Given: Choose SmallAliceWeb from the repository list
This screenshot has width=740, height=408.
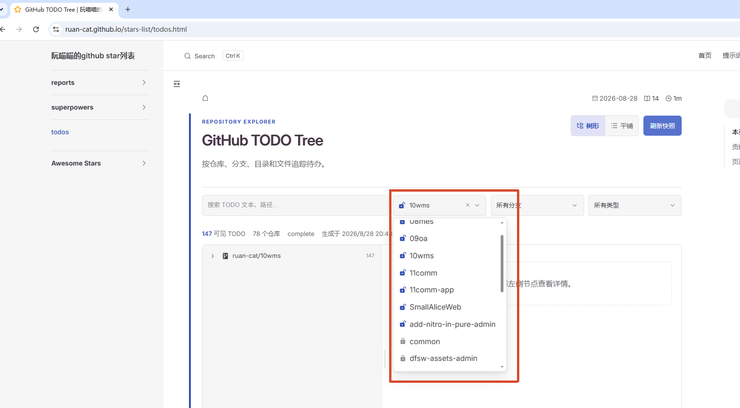Looking at the screenshot, I should (447, 307).
